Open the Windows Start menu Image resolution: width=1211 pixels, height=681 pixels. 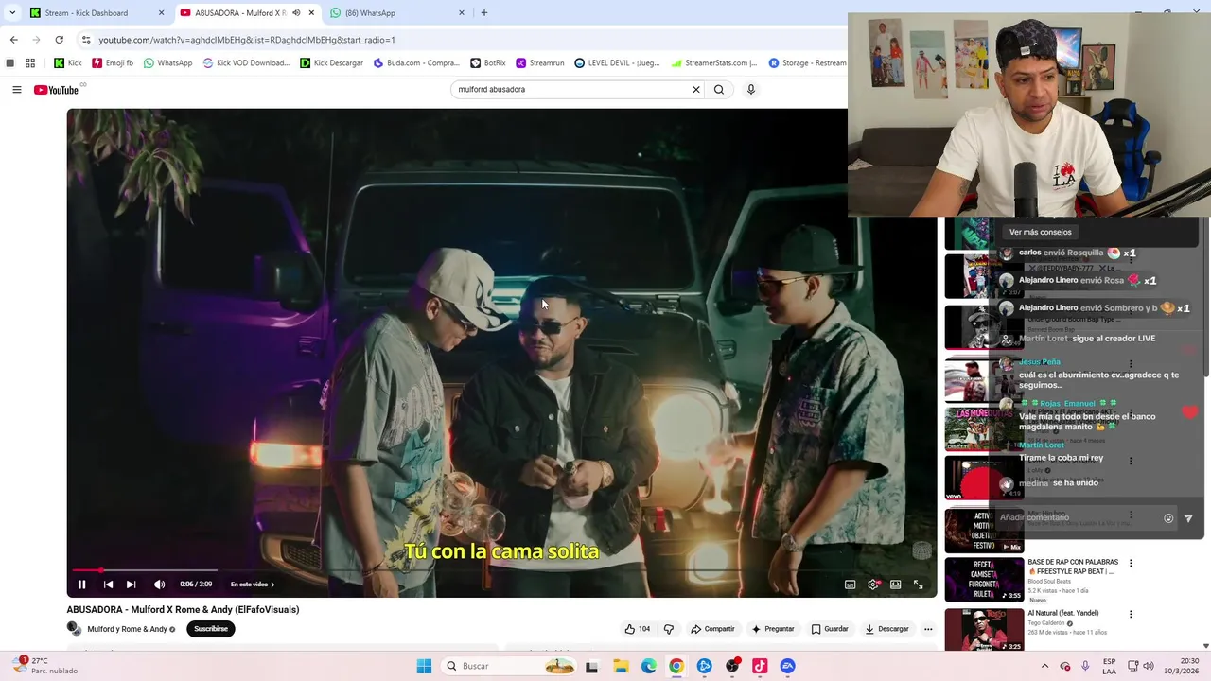click(x=424, y=666)
